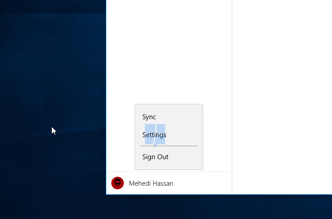Click the Mehedi Hassan account name
This screenshot has width=332, height=219.
[151, 183]
